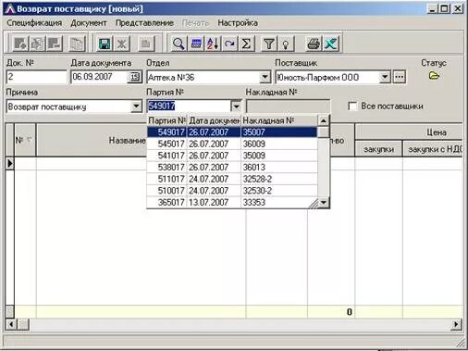
Task: Click the Sigma totals icon
Action: pos(246,44)
